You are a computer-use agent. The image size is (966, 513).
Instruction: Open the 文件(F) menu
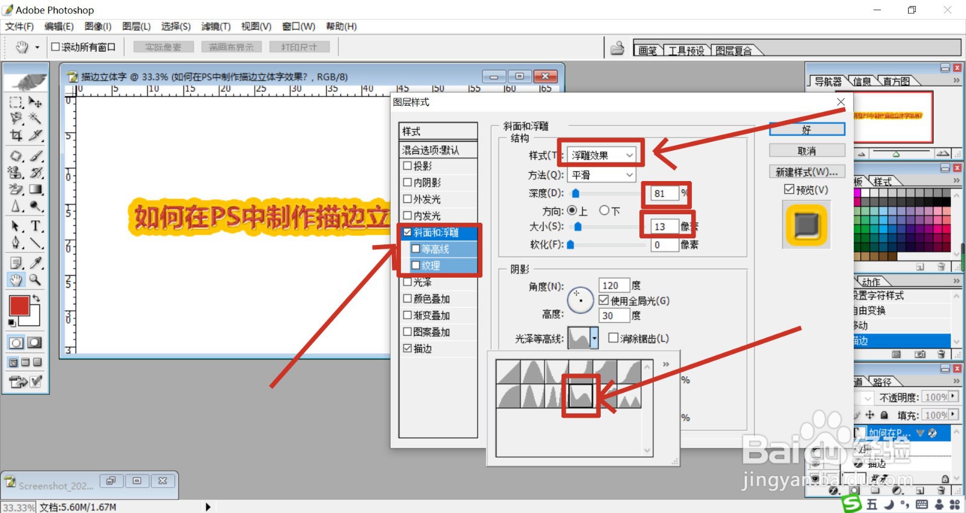click(x=19, y=27)
